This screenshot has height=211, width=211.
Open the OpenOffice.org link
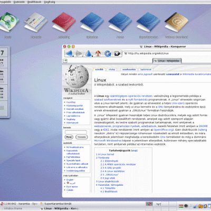click(164, 130)
